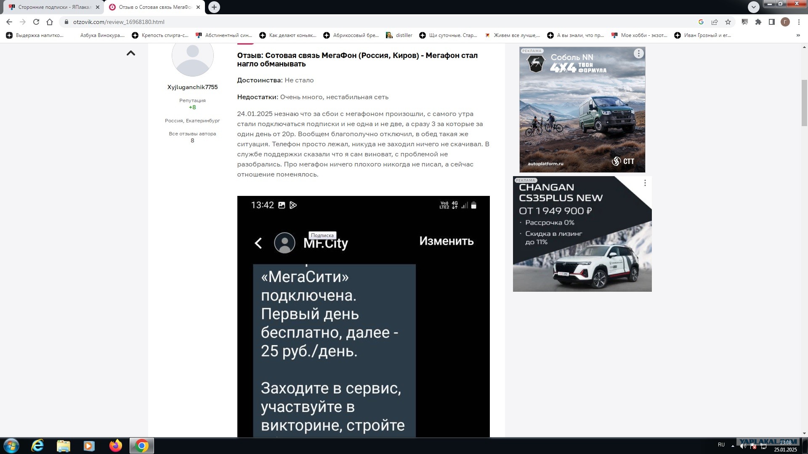Open the Как делают коньяк bookmark
Image resolution: width=808 pixels, height=454 pixels.
pos(288,35)
